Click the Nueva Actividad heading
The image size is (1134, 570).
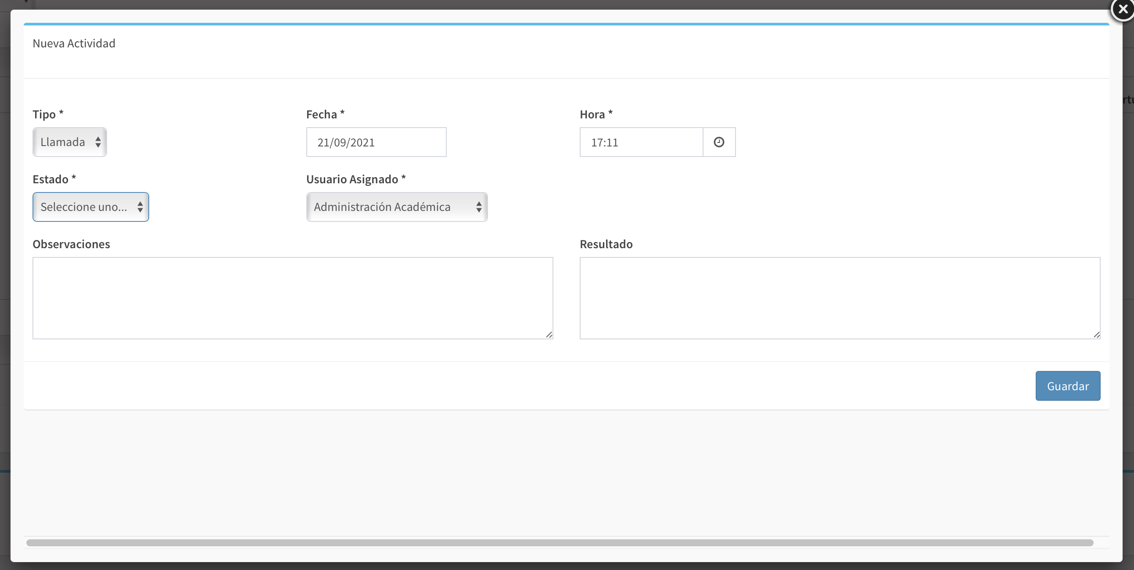[74, 43]
